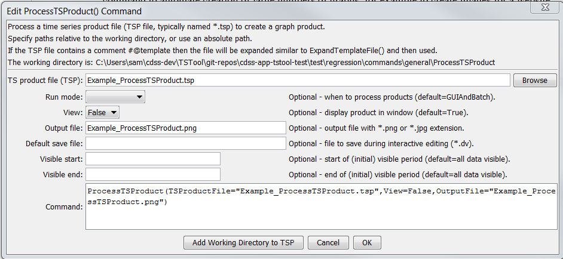
Task: Click the "TS product file (TSP):" label
Action: click(x=45, y=80)
